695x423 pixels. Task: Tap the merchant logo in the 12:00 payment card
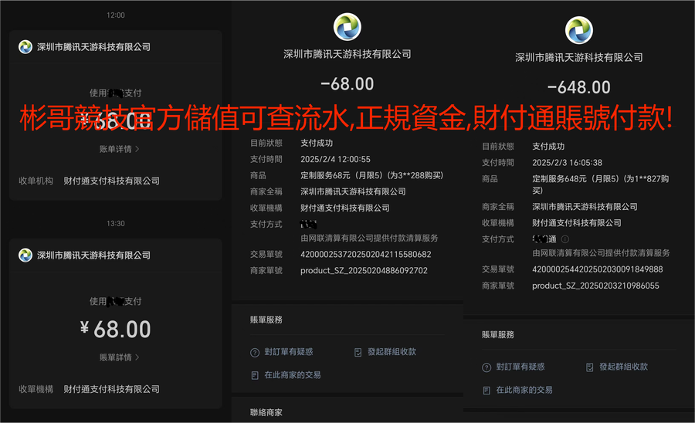pos(25,47)
